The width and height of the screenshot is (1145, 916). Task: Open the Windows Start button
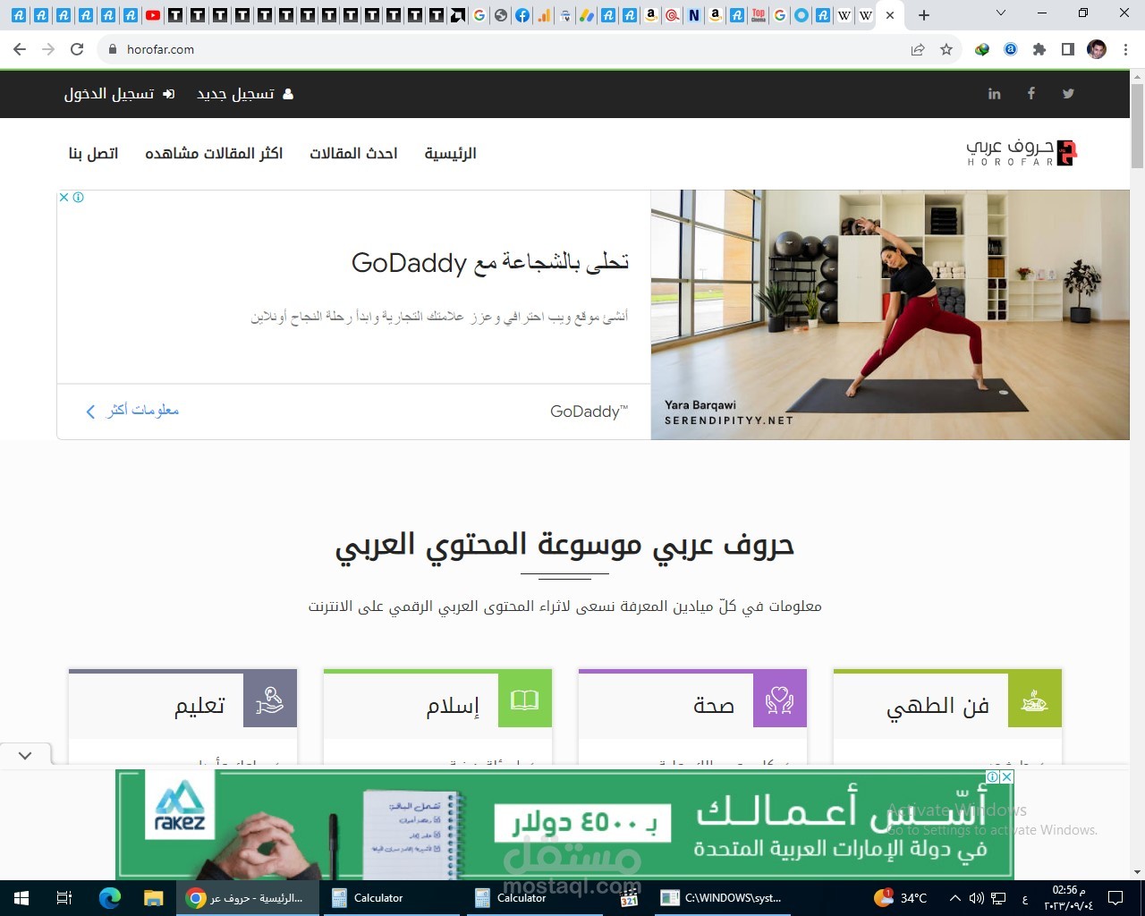click(21, 898)
